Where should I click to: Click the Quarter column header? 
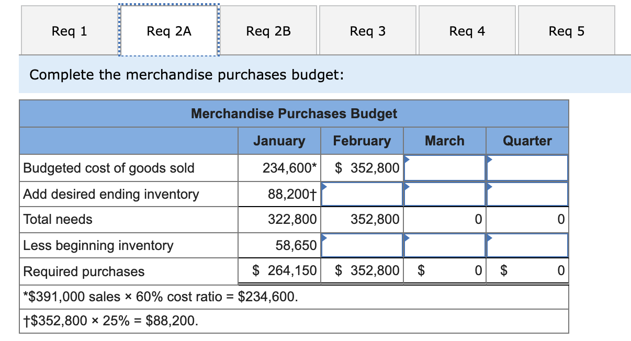pyautogui.click(x=527, y=141)
